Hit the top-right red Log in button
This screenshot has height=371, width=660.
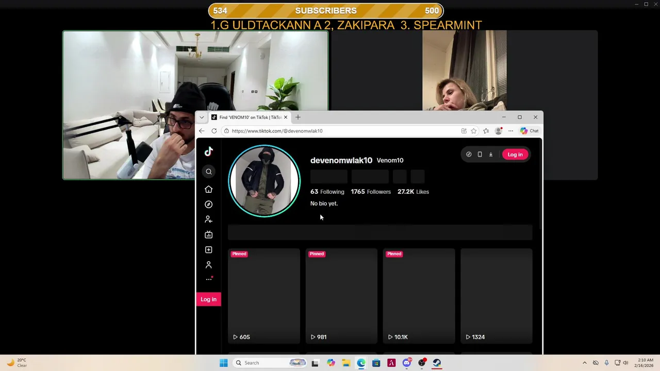pos(515,155)
